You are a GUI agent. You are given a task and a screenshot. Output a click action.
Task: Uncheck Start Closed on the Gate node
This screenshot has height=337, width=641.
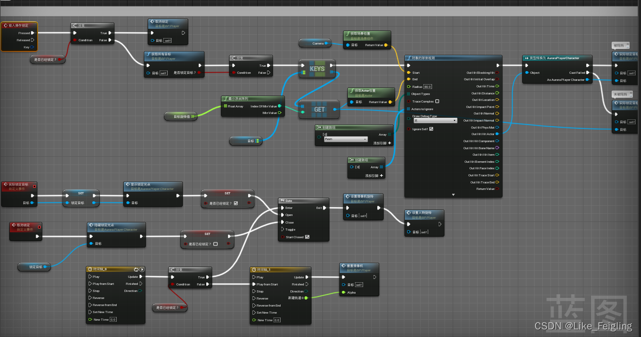[307, 237]
